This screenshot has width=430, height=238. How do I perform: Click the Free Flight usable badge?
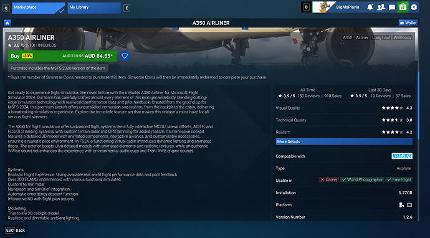click(399, 179)
